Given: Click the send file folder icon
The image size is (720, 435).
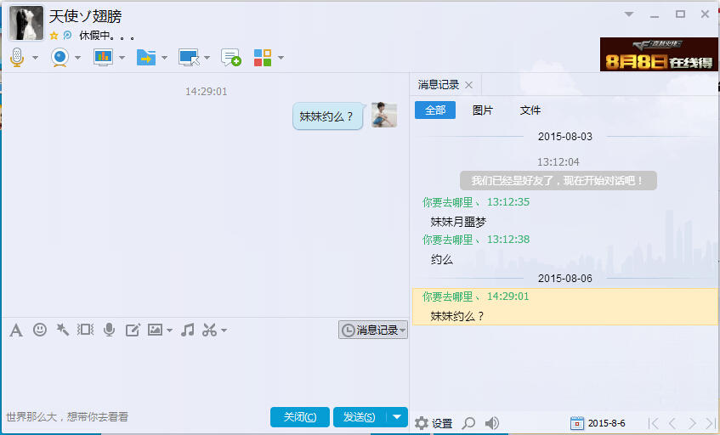Looking at the screenshot, I should 146,58.
